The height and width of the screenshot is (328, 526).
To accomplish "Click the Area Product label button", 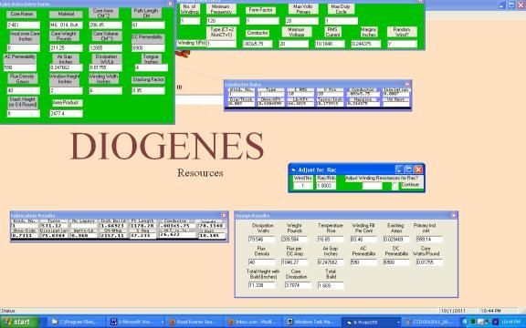I will pyautogui.click(x=68, y=103).
